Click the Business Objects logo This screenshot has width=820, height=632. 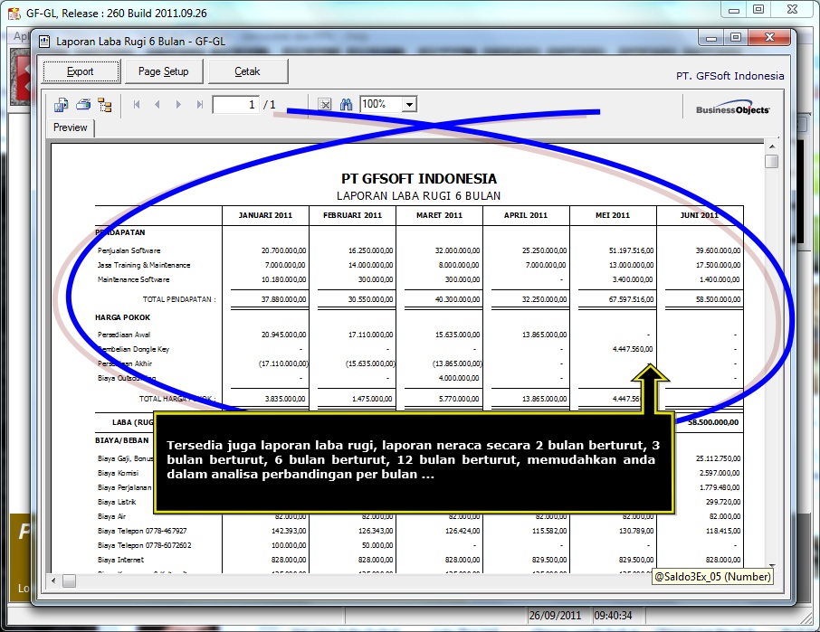pos(732,108)
